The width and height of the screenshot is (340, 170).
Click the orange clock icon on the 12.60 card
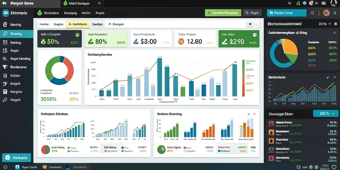click(181, 41)
